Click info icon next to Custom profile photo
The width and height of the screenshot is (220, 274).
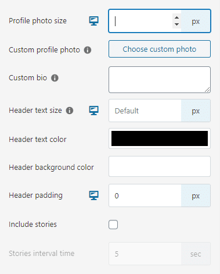[x=88, y=50]
